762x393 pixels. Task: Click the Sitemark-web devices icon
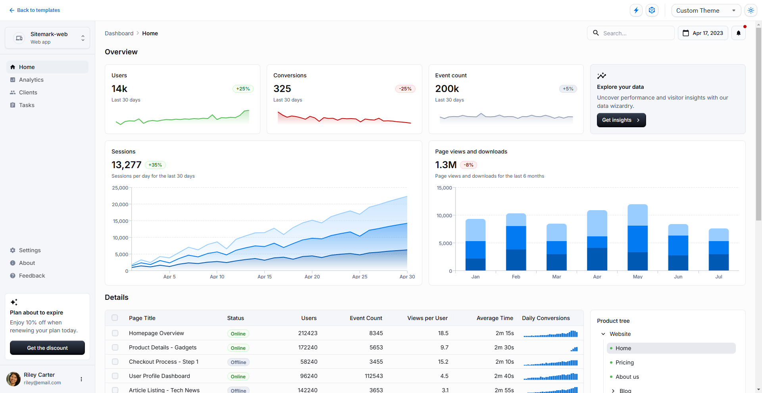[x=19, y=38]
